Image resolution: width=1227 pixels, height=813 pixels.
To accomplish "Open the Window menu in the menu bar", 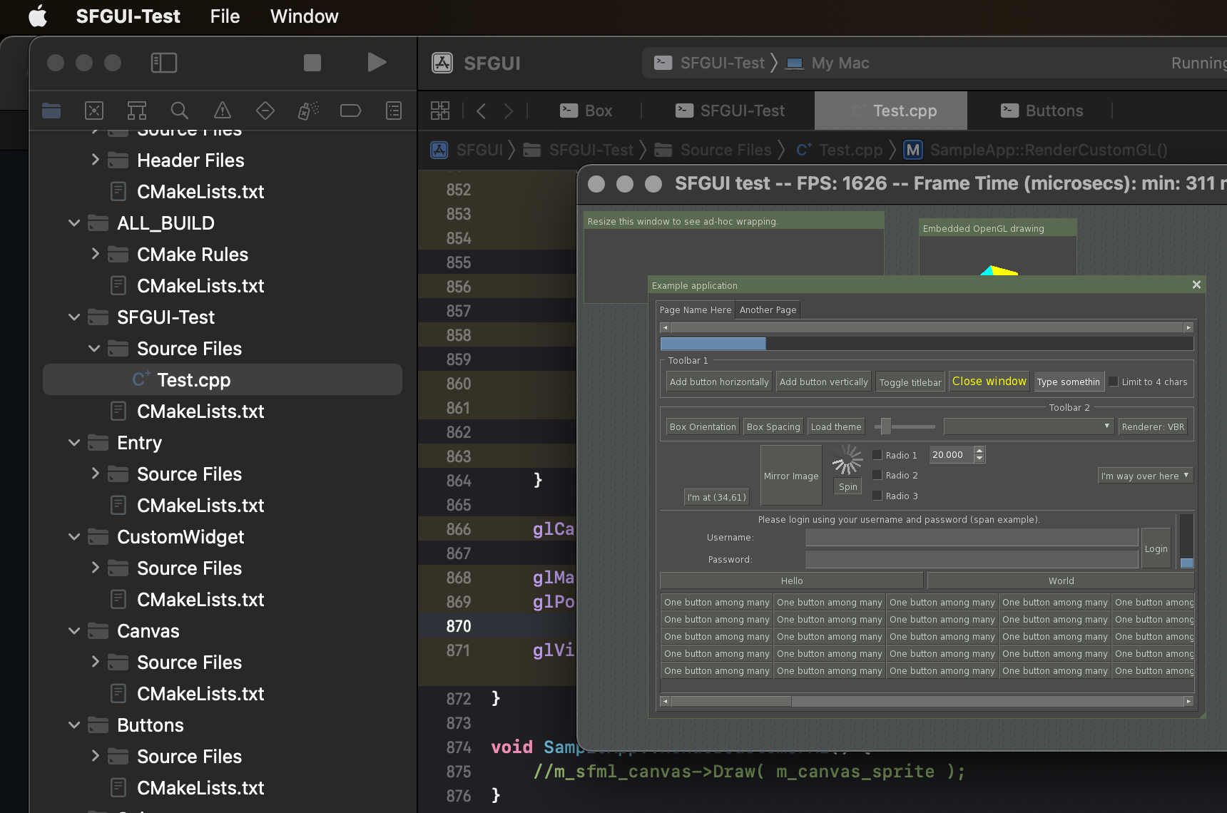I will pos(304,16).
